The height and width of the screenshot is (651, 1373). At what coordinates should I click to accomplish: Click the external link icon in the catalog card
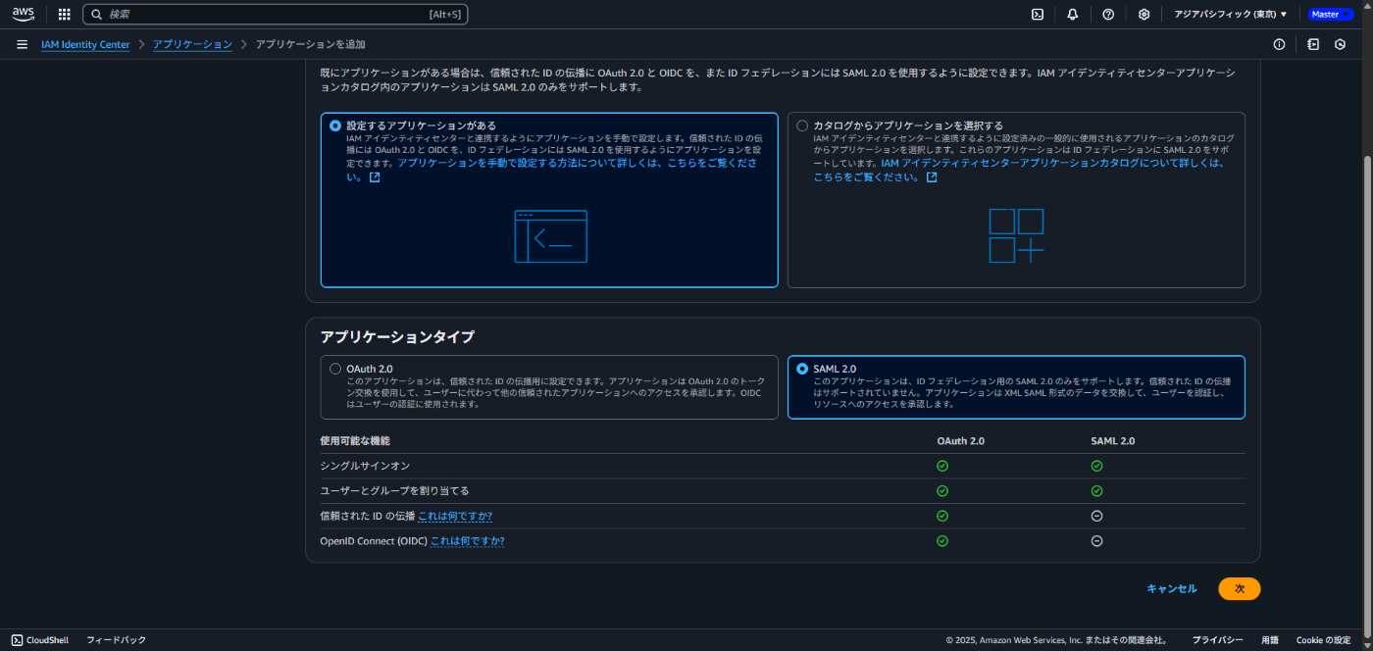(932, 177)
